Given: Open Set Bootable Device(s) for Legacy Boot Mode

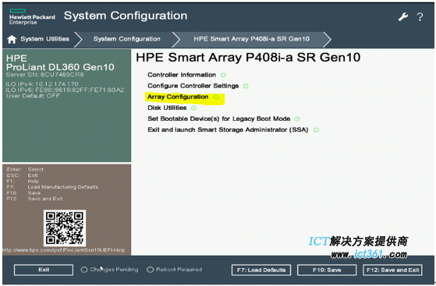Looking at the screenshot, I should (x=219, y=119).
